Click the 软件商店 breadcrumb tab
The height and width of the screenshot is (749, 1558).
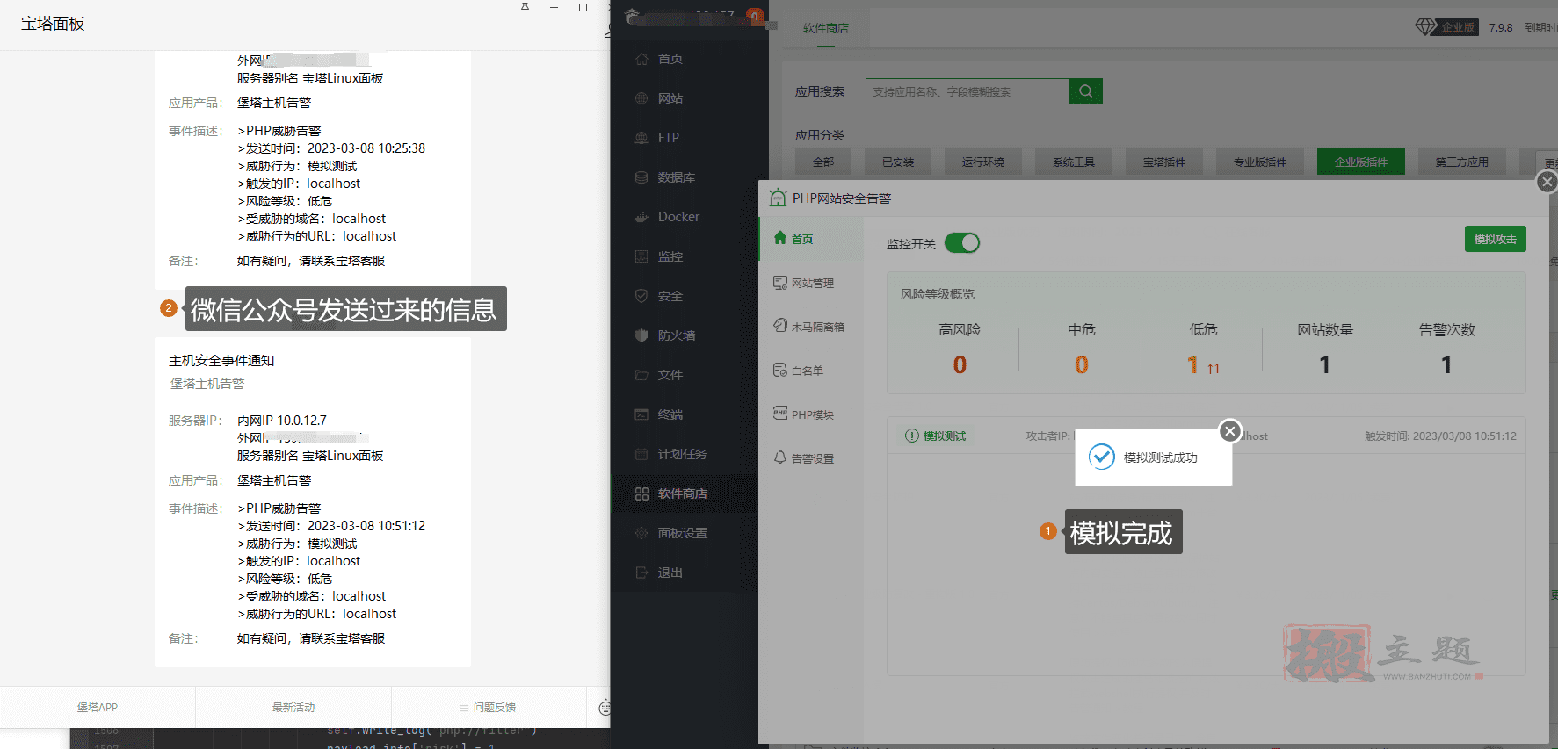[826, 28]
